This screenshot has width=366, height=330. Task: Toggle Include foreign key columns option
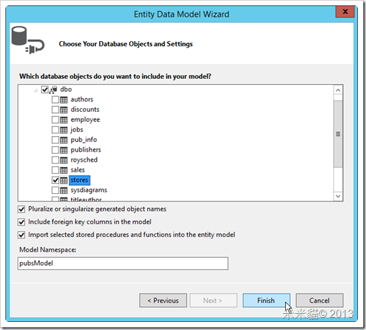coord(22,222)
